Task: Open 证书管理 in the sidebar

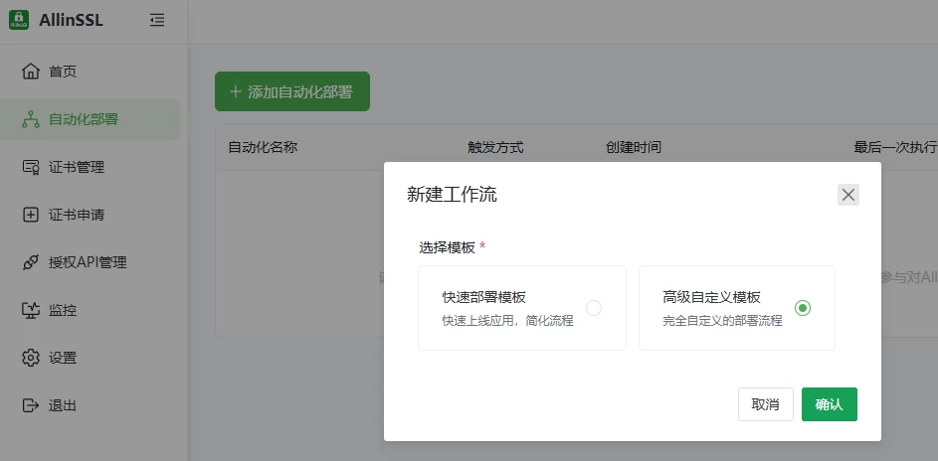Action: (x=90, y=167)
